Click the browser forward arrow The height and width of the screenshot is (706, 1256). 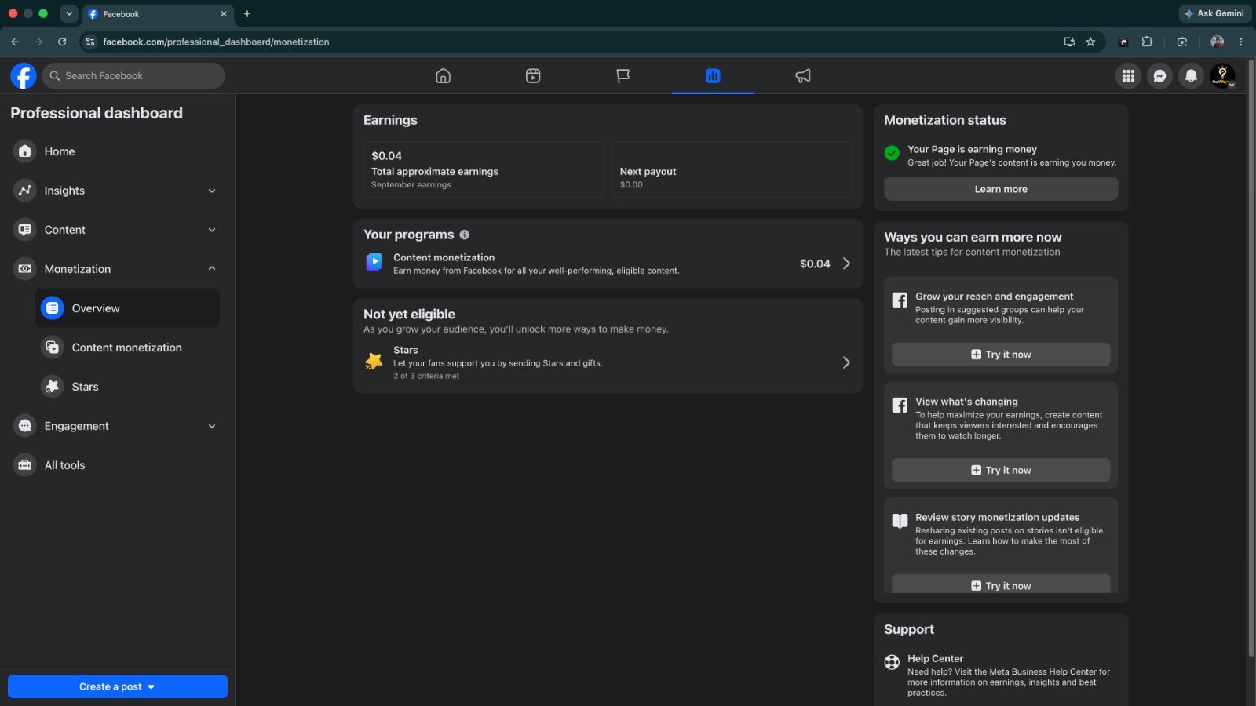pyautogui.click(x=38, y=42)
